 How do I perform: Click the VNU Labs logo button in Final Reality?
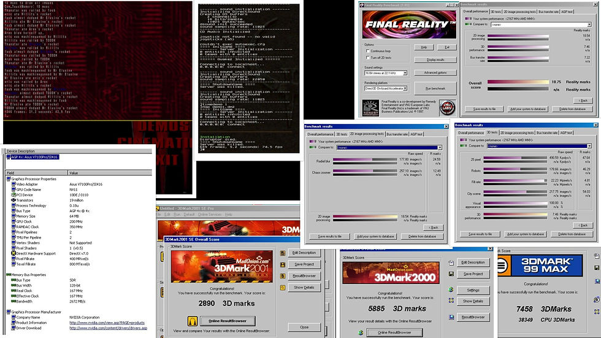pyautogui.click(x=447, y=108)
